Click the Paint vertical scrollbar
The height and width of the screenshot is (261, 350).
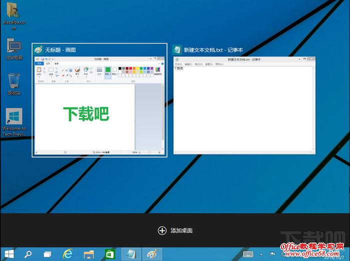click(x=163, y=117)
